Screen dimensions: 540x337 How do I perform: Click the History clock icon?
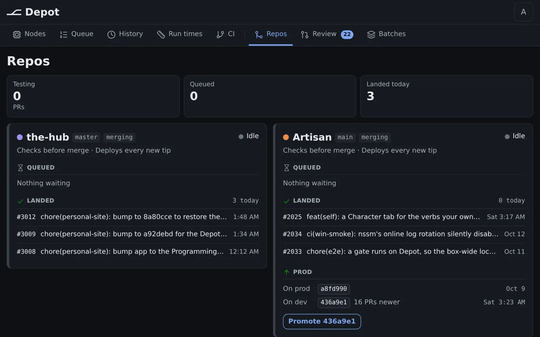pyautogui.click(x=111, y=34)
